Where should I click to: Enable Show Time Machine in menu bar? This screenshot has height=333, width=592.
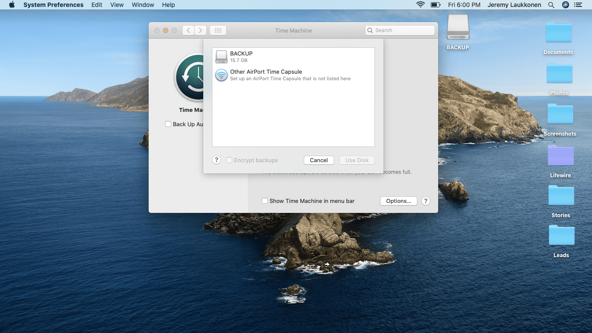(x=265, y=201)
